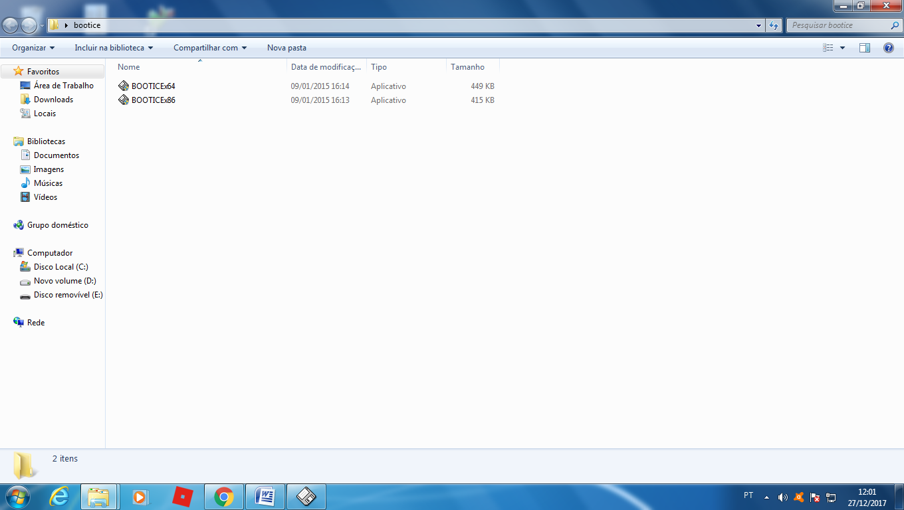Click the refresh button beside address bar
904x510 pixels.
click(x=774, y=25)
